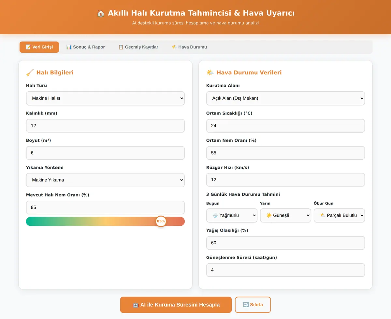Click the 85% moisture slider handle

click(x=161, y=221)
